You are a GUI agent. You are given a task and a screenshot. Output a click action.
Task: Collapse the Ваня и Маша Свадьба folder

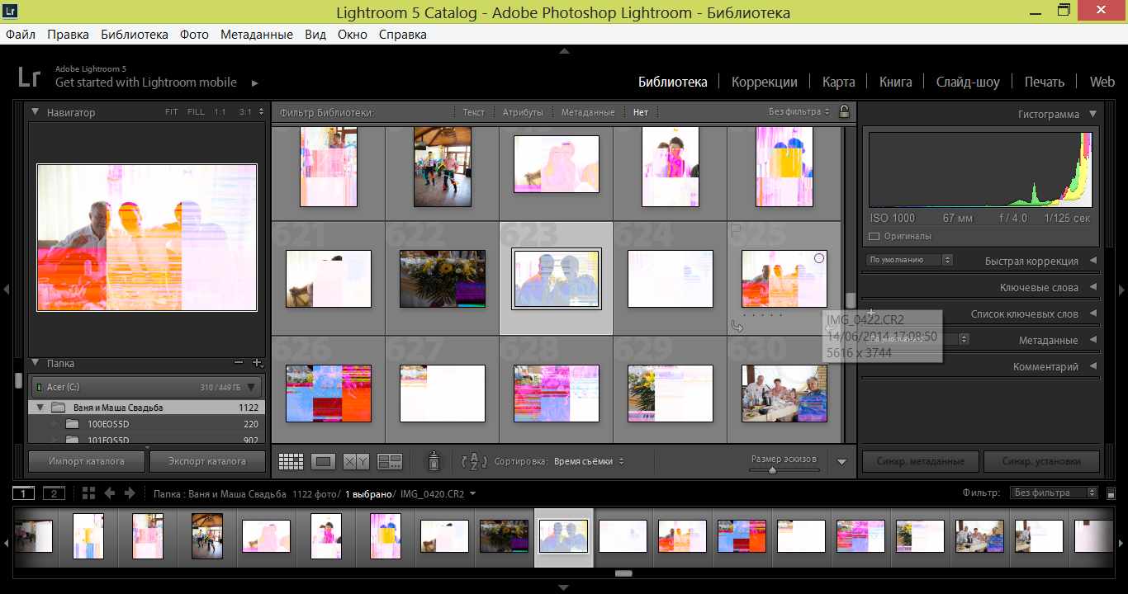(x=40, y=408)
